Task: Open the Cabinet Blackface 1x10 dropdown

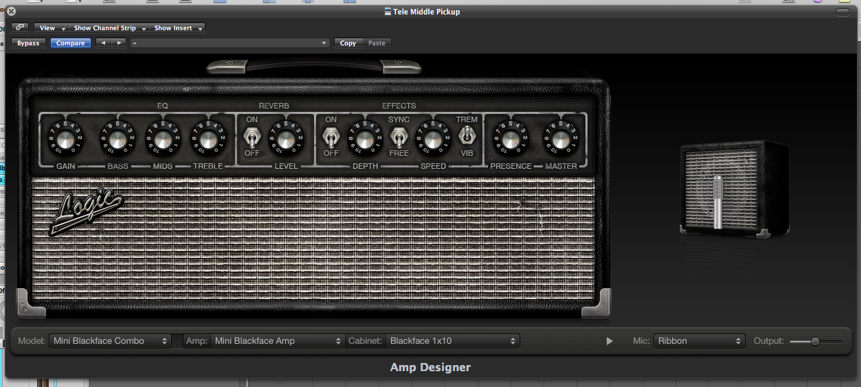Action: 452,341
